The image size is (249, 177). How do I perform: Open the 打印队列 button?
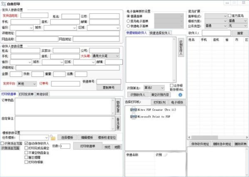point(160,103)
